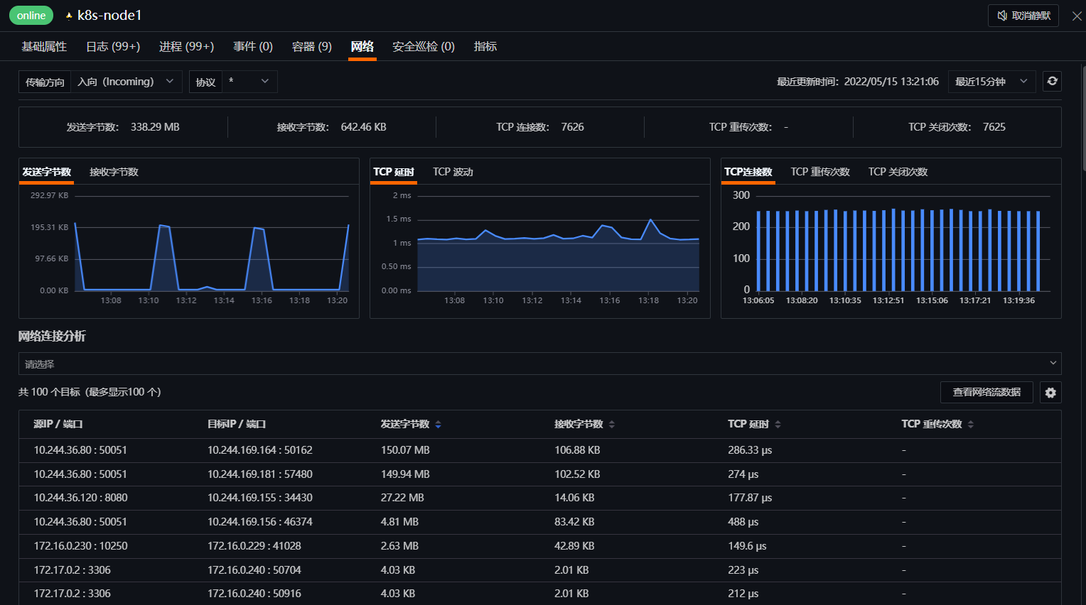The height and width of the screenshot is (605, 1086).
Task: Switch to the 容器 (9) tab
Action: point(312,46)
